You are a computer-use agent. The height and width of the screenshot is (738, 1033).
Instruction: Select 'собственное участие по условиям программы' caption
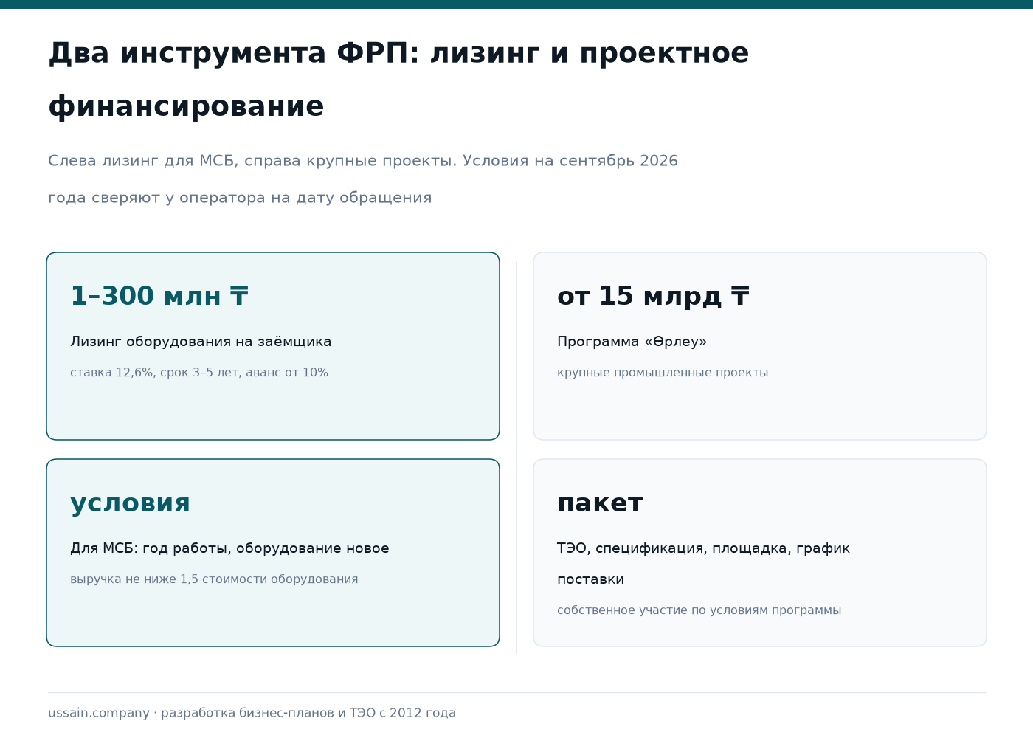[699, 610]
